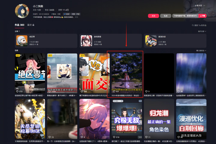This screenshot has width=216, height=144.
Task: Click the 获赞 11.4万 likes stat
Action: 64,10
